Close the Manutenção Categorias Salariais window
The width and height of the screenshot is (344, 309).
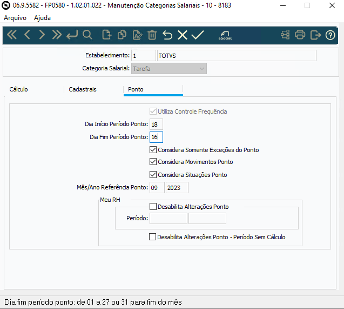[332, 5]
